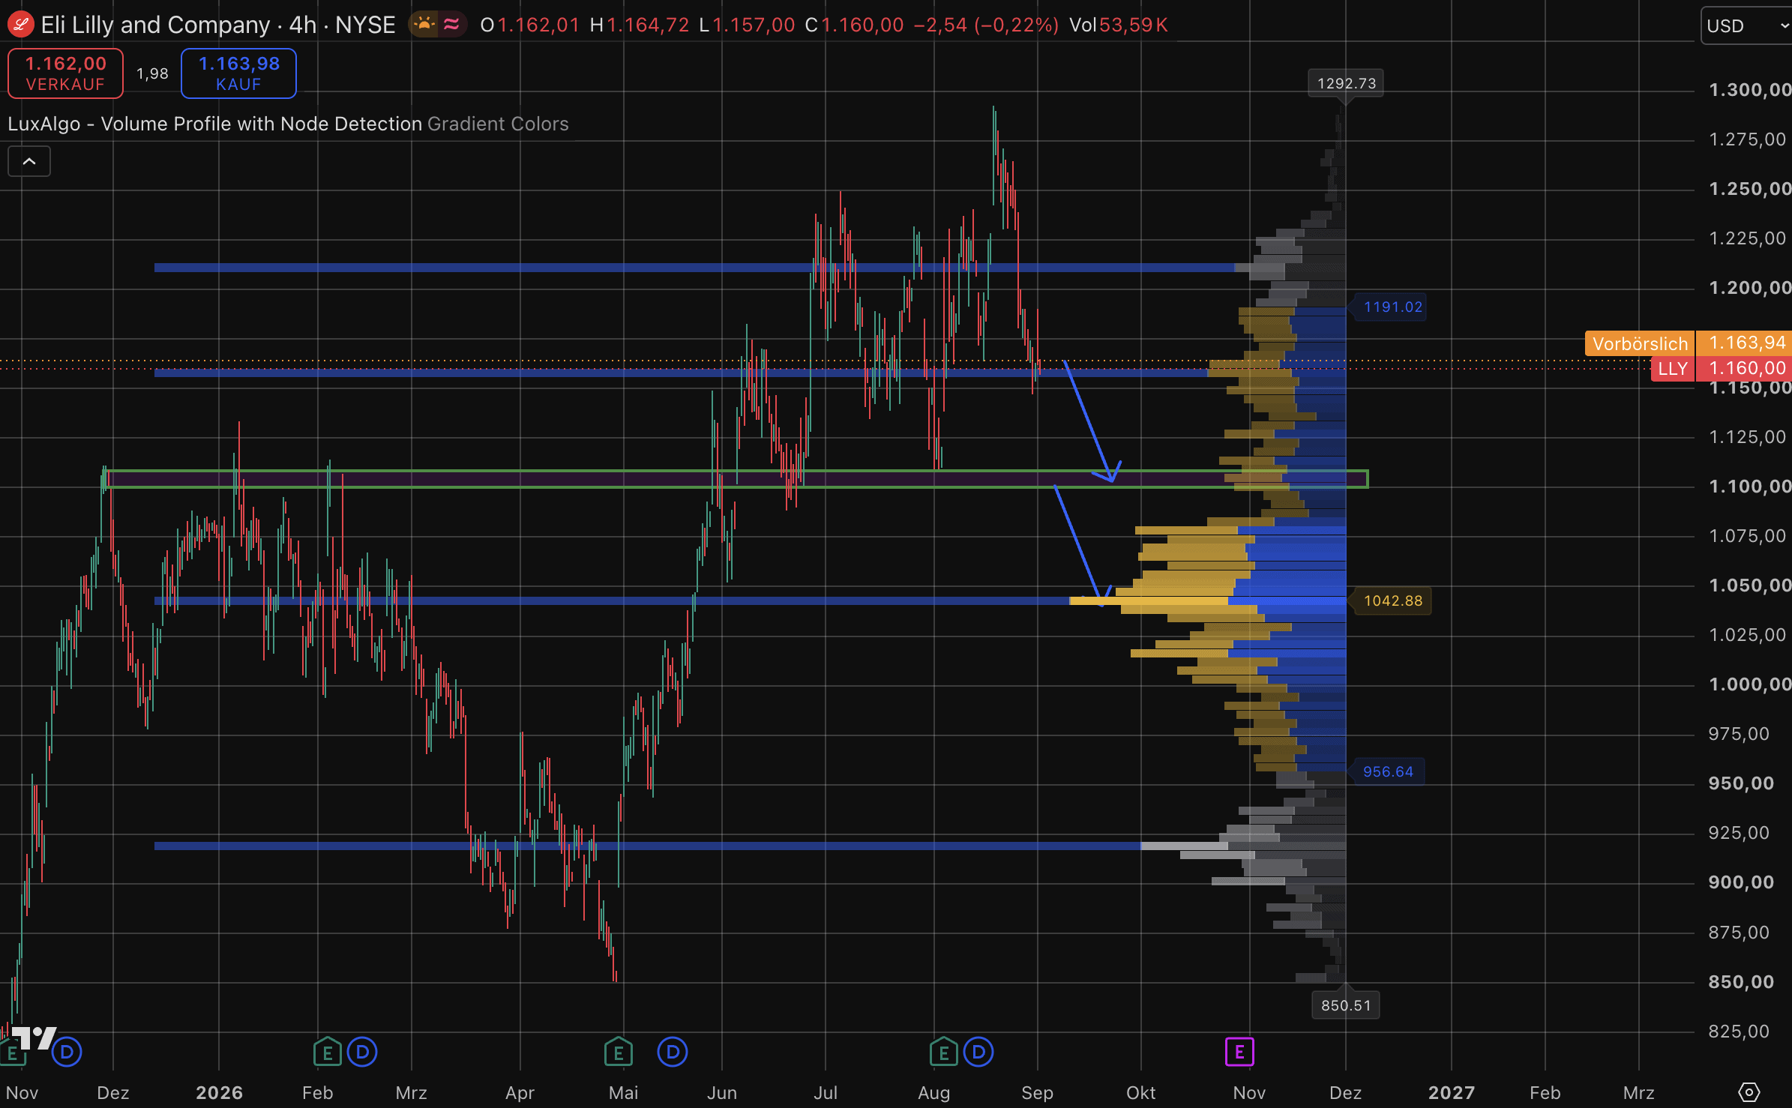The width and height of the screenshot is (1792, 1108).
Task: Click the 956.64 value area label
Action: coord(1388,771)
